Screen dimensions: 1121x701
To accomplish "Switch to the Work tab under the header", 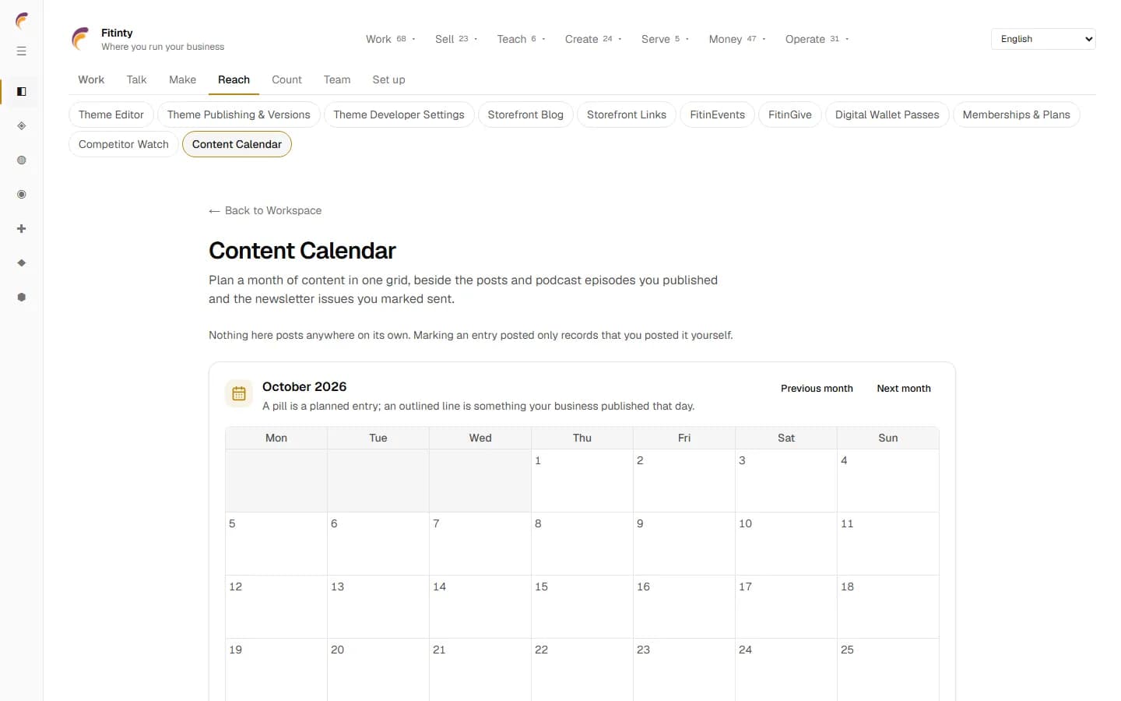I will point(91,79).
